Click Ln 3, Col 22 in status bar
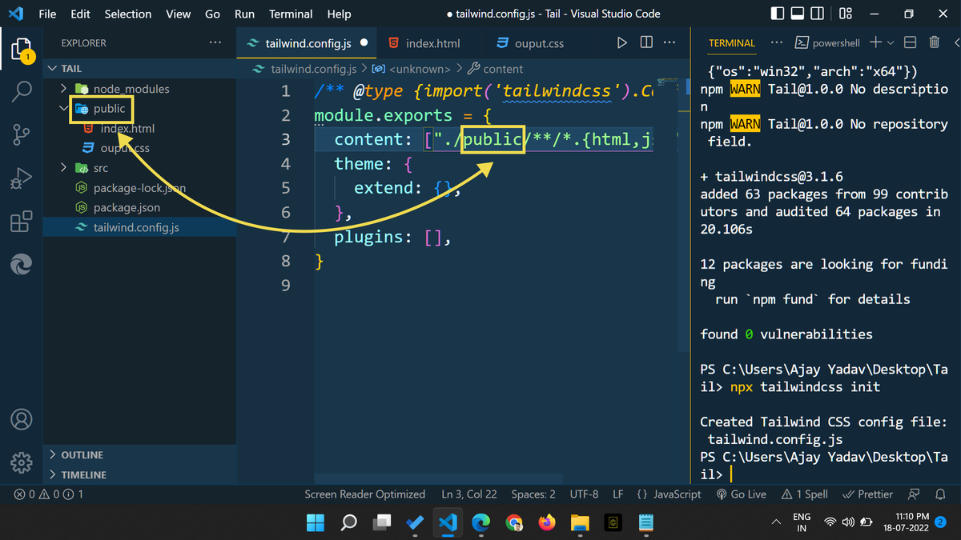Image resolution: width=961 pixels, height=540 pixels. (469, 494)
